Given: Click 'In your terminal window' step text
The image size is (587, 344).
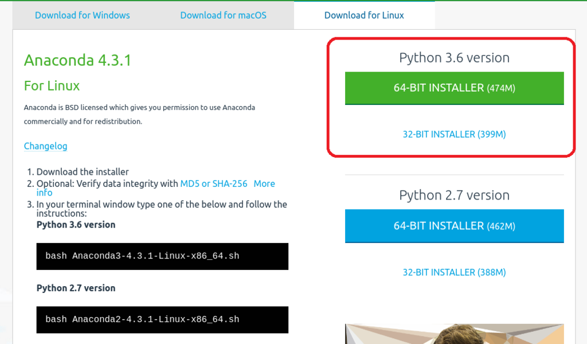Looking at the screenshot, I should (x=161, y=209).
